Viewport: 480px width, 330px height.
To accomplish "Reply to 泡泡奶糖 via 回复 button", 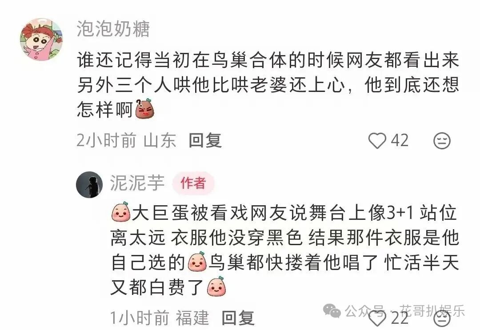I will (205, 141).
